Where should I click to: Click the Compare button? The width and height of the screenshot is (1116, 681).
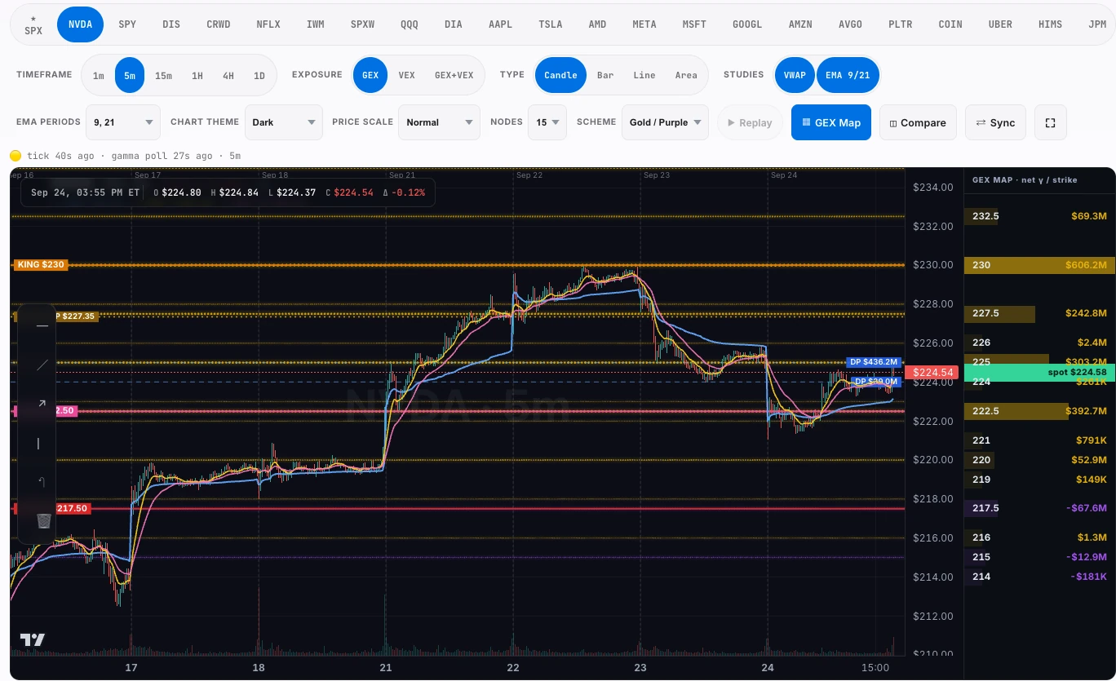tap(918, 122)
